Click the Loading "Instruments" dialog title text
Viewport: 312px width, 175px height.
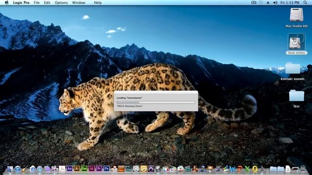(x=129, y=98)
